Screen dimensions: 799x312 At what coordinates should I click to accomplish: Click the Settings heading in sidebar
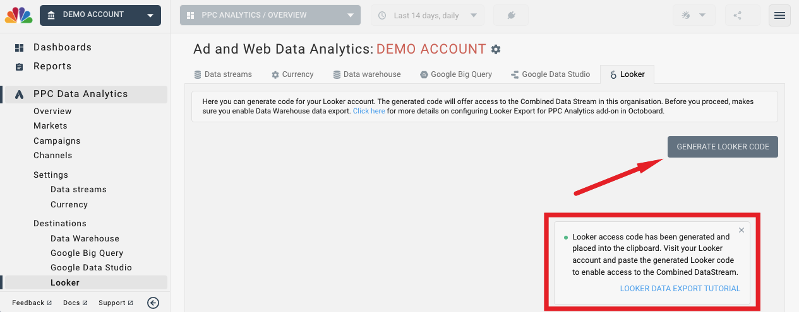pos(51,175)
